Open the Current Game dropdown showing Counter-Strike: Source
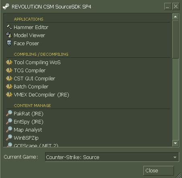Image resolution: width=182 pixels, height=178 pixels. click(112, 157)
